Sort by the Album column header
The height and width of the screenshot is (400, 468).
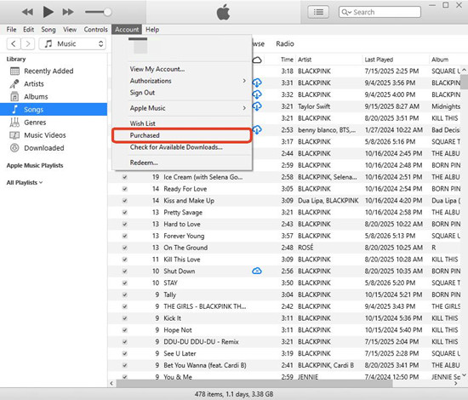point(440,60)
